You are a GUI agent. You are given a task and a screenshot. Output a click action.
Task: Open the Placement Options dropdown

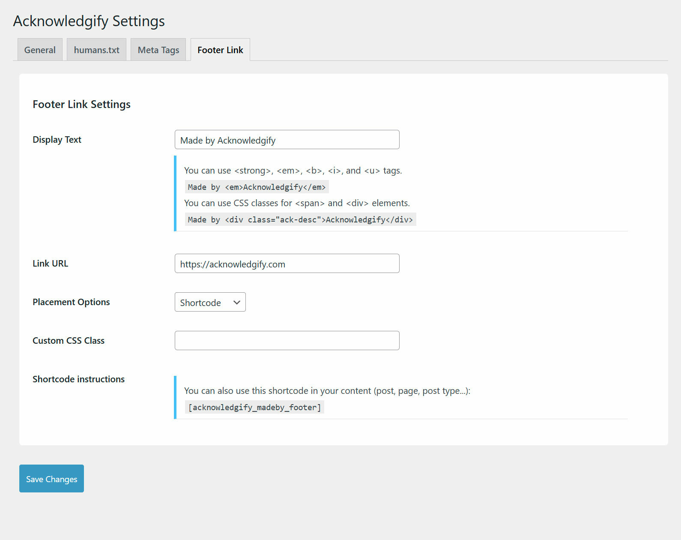click(210, 302)
